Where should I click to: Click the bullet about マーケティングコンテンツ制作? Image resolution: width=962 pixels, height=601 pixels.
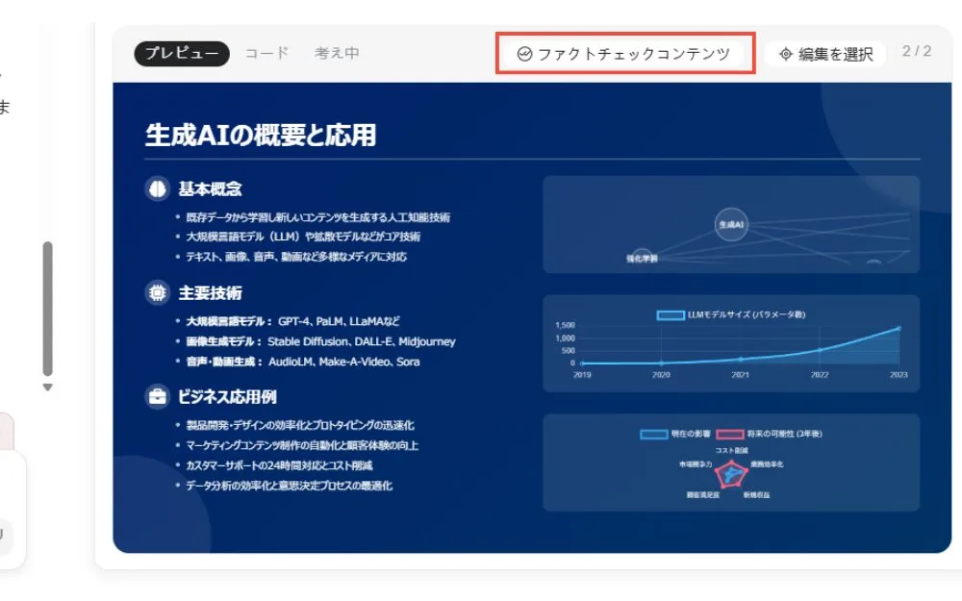(x=302, y=445)
